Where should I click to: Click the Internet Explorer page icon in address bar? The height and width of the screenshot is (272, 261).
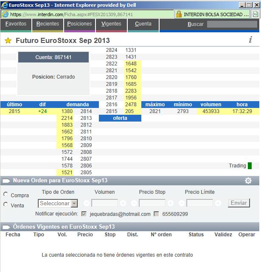5,14
